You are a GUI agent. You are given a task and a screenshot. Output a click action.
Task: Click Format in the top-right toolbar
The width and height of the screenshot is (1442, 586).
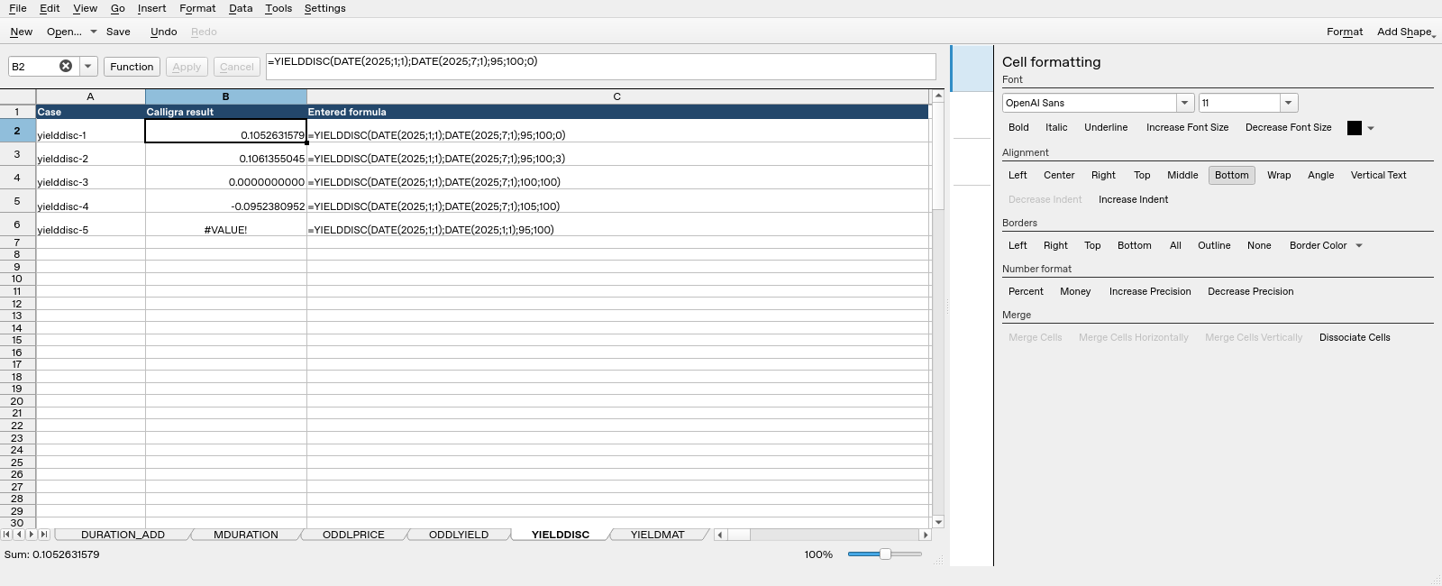tap(1345, 32)
